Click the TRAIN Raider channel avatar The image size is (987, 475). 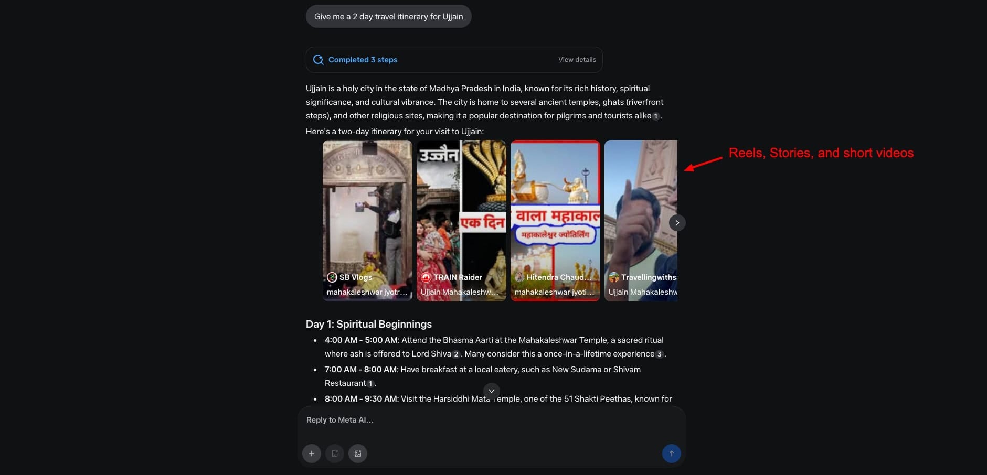coord(426,277)
